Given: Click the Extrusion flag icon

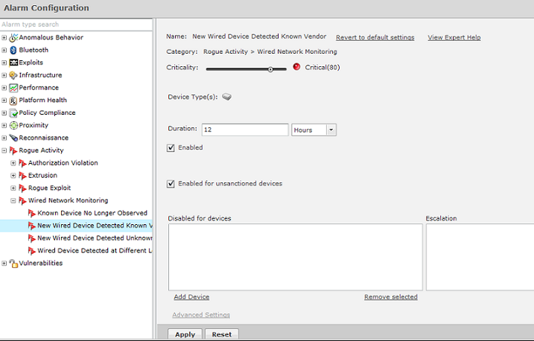Looking at the screenshot, I should coord(22,176).
